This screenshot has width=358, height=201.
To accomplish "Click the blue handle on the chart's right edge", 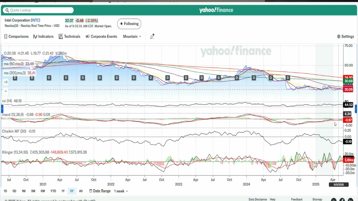I will point(356,109).
